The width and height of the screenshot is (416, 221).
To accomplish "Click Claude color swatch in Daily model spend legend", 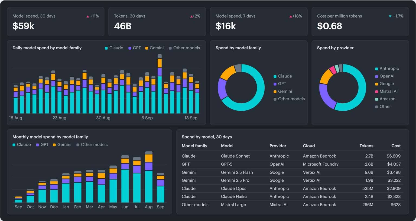I will tap(106, 48).
